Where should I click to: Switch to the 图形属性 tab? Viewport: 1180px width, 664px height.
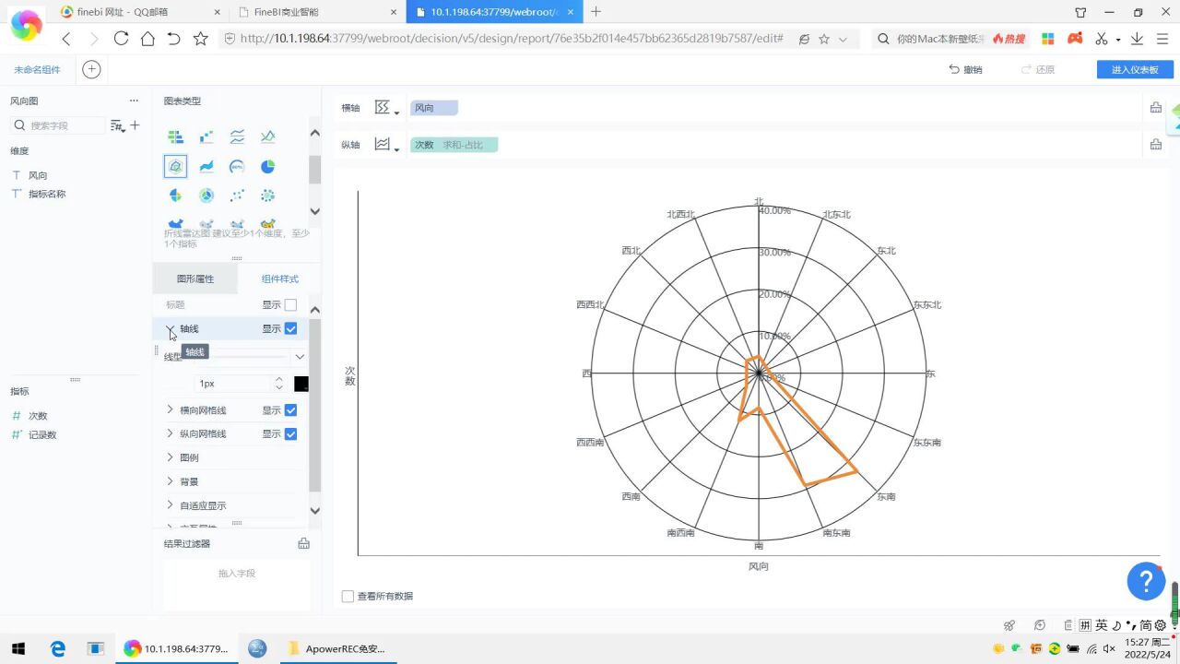click(195, 279)
